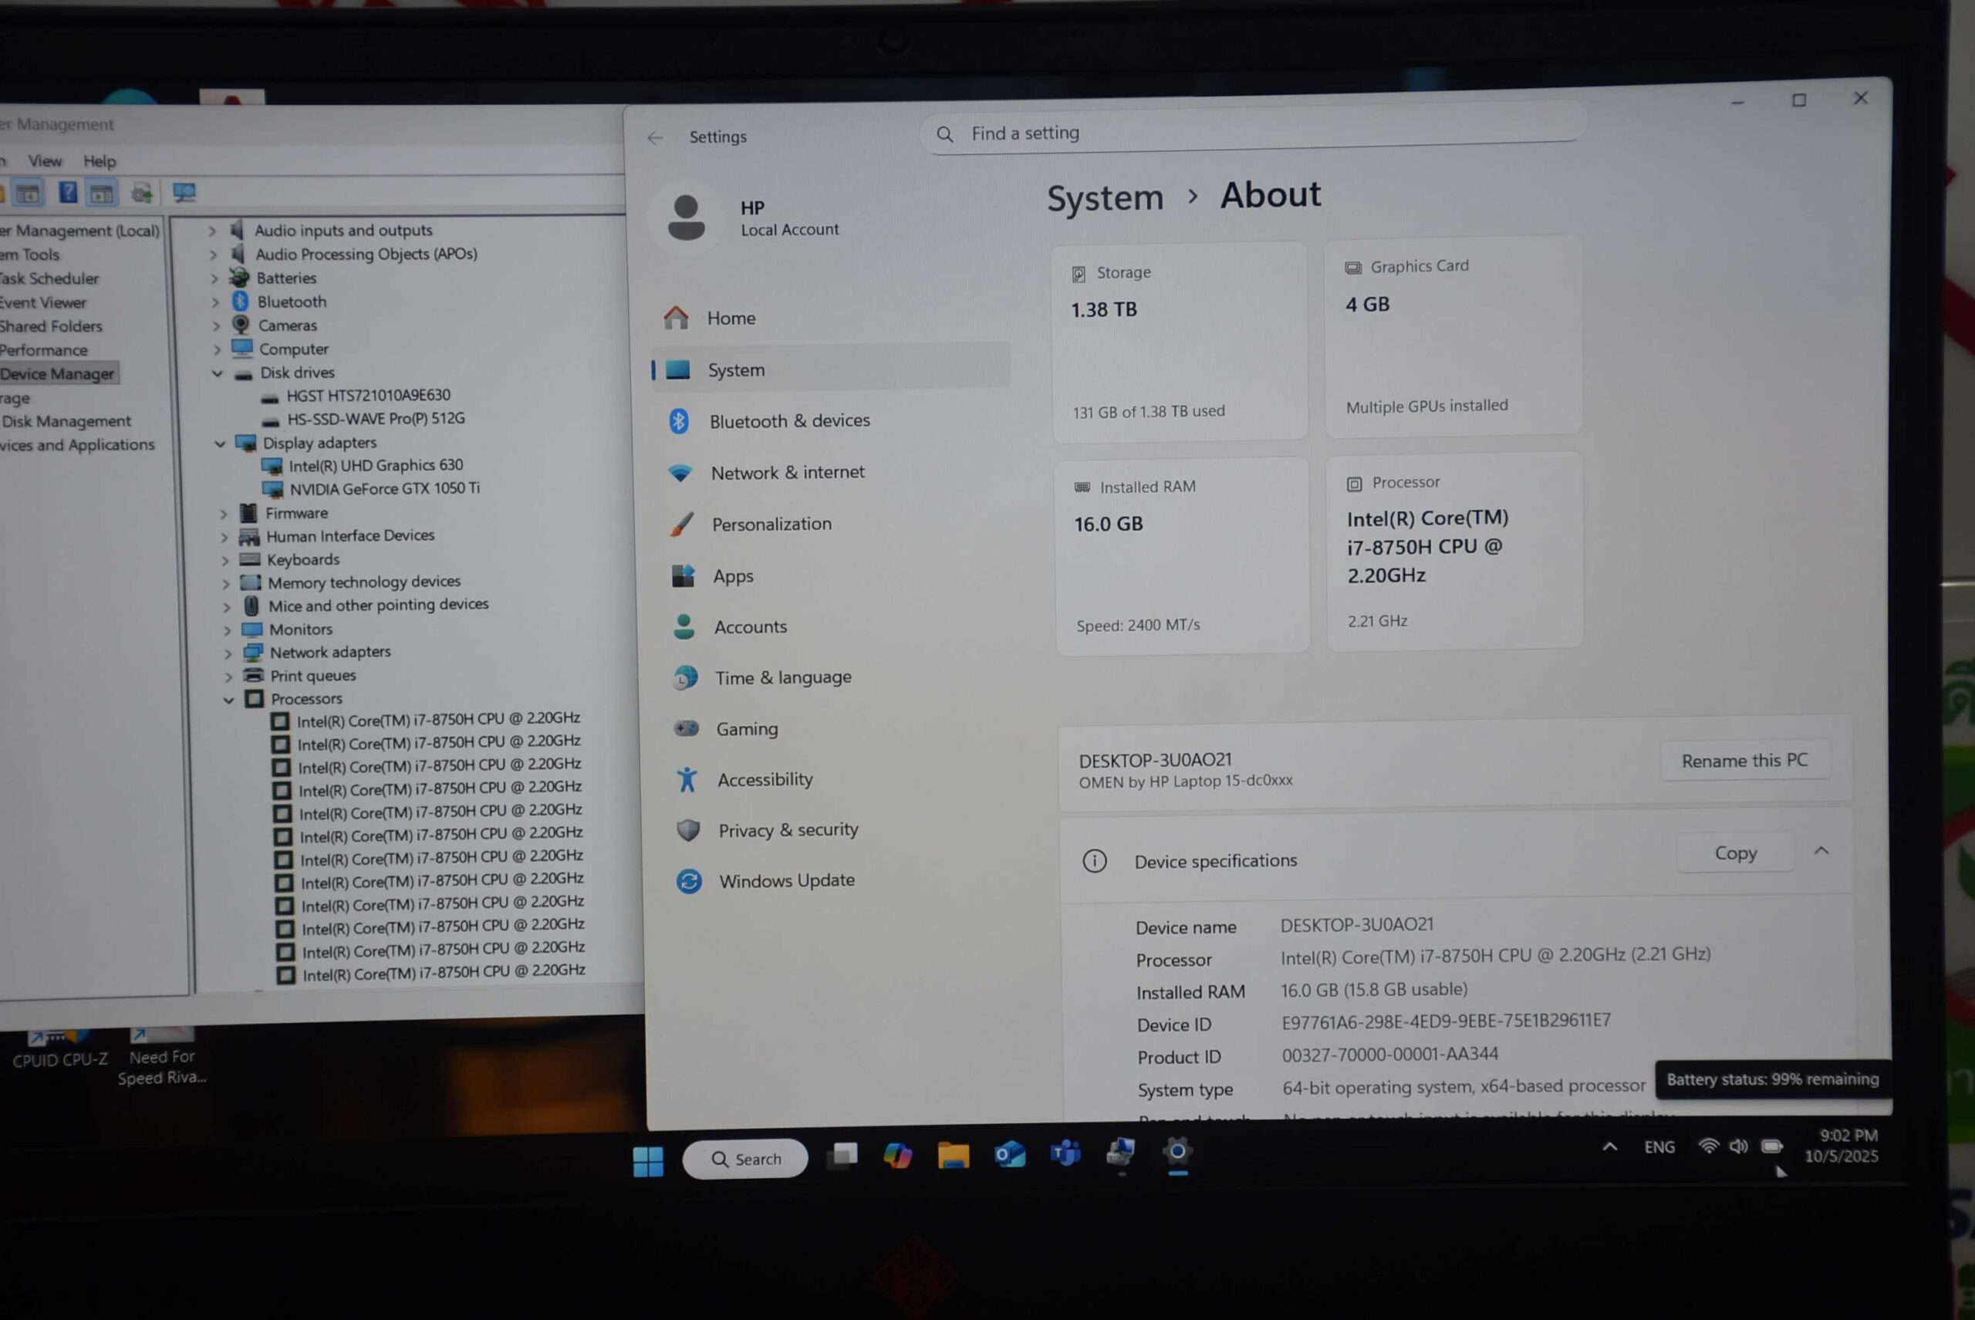Open Windows Update settings page
Viewport: 1975px width, 1320px height.
[785, 880]
